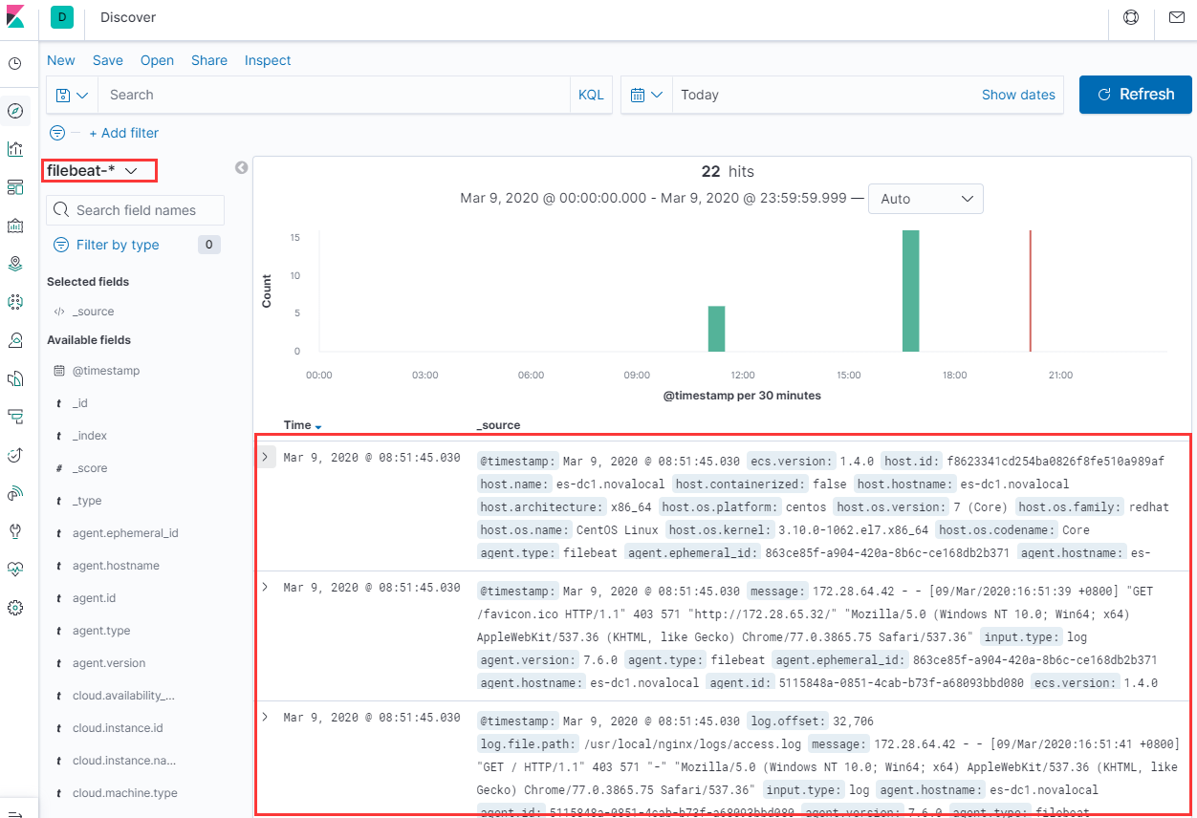1197x818 pixels.
Task: Open the Auto interval dropdown
Action: point(925,199)
